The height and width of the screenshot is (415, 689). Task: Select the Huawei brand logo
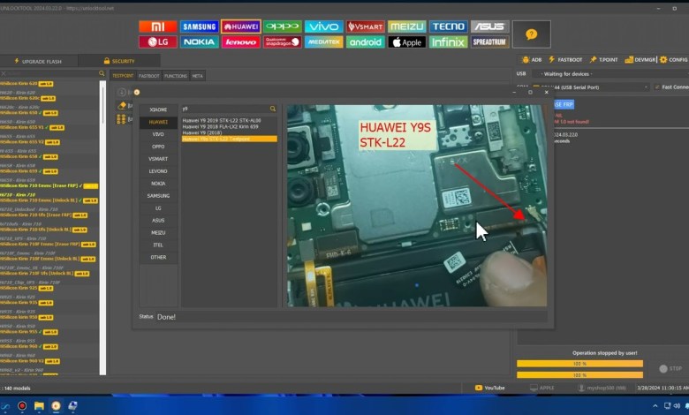tap(241, 26)
